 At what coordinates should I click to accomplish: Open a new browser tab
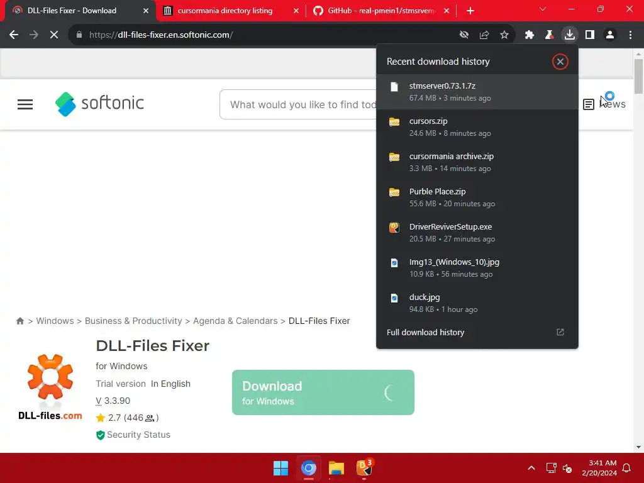pos(470,11)
